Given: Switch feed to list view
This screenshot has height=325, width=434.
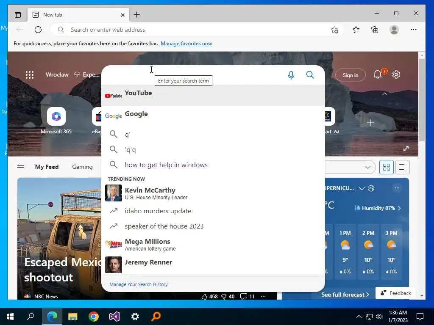Looking at the screenshot, I should [403, 167].
